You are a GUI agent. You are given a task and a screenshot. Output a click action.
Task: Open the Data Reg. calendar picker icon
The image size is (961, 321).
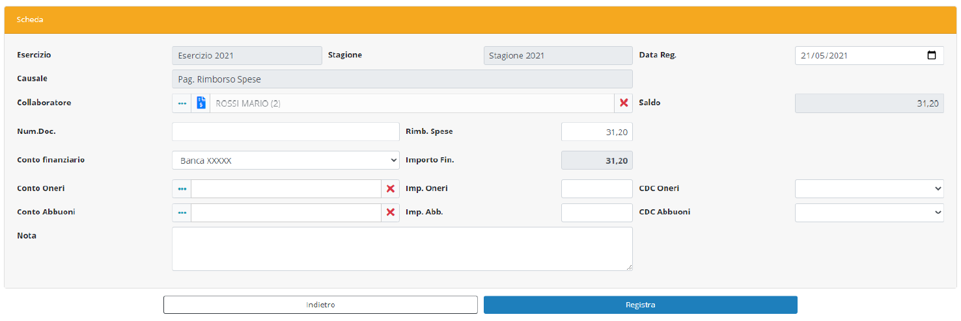[932, 56]
